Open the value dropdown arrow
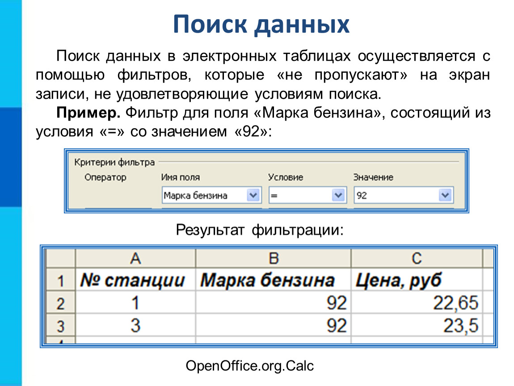The width and height of the screenshot is (514, 386). [445, 195]
